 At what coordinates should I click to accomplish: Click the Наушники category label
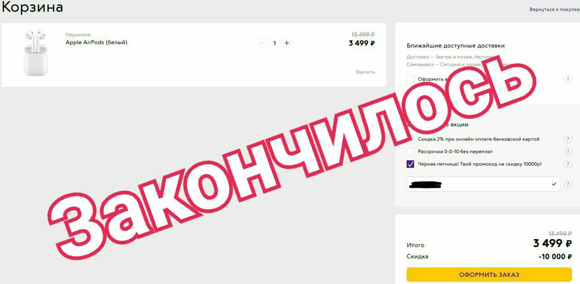[x=78, y=34]
